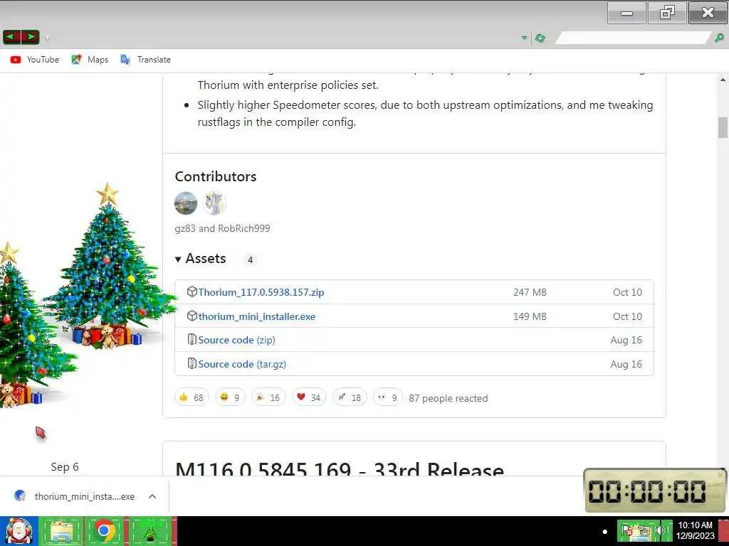Viewport: 729px width, 546px height.
Task: Click the 'Sep 6' date text
Action: coord(65,466)
